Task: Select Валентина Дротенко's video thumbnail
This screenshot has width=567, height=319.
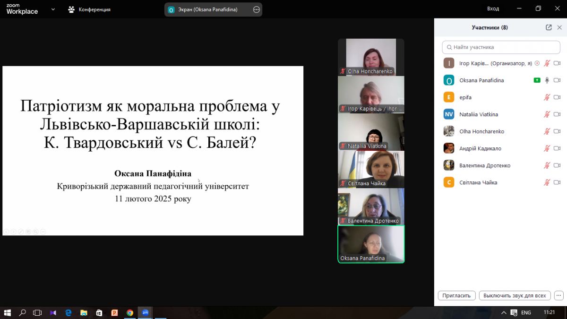Action: pyautogui.click(x=371, y=207)
